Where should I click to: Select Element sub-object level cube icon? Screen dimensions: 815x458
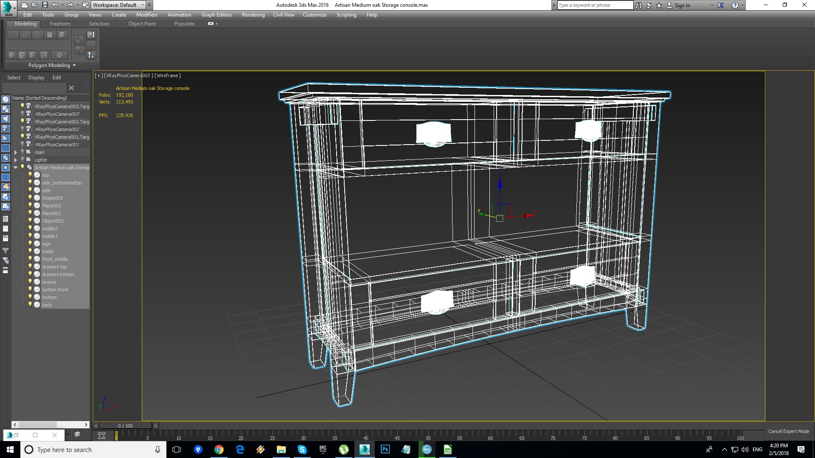click(x=62, y=35)
